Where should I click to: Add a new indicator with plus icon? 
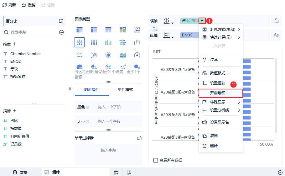click(14, 111)
